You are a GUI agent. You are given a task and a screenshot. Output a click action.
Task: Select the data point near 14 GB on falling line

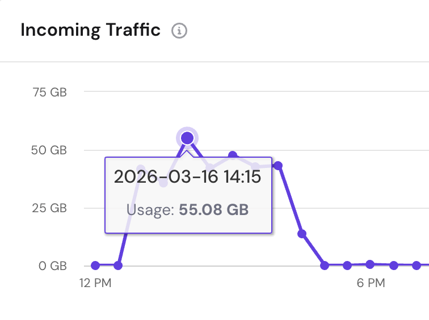pyautogui.click(x=302, y=234)
